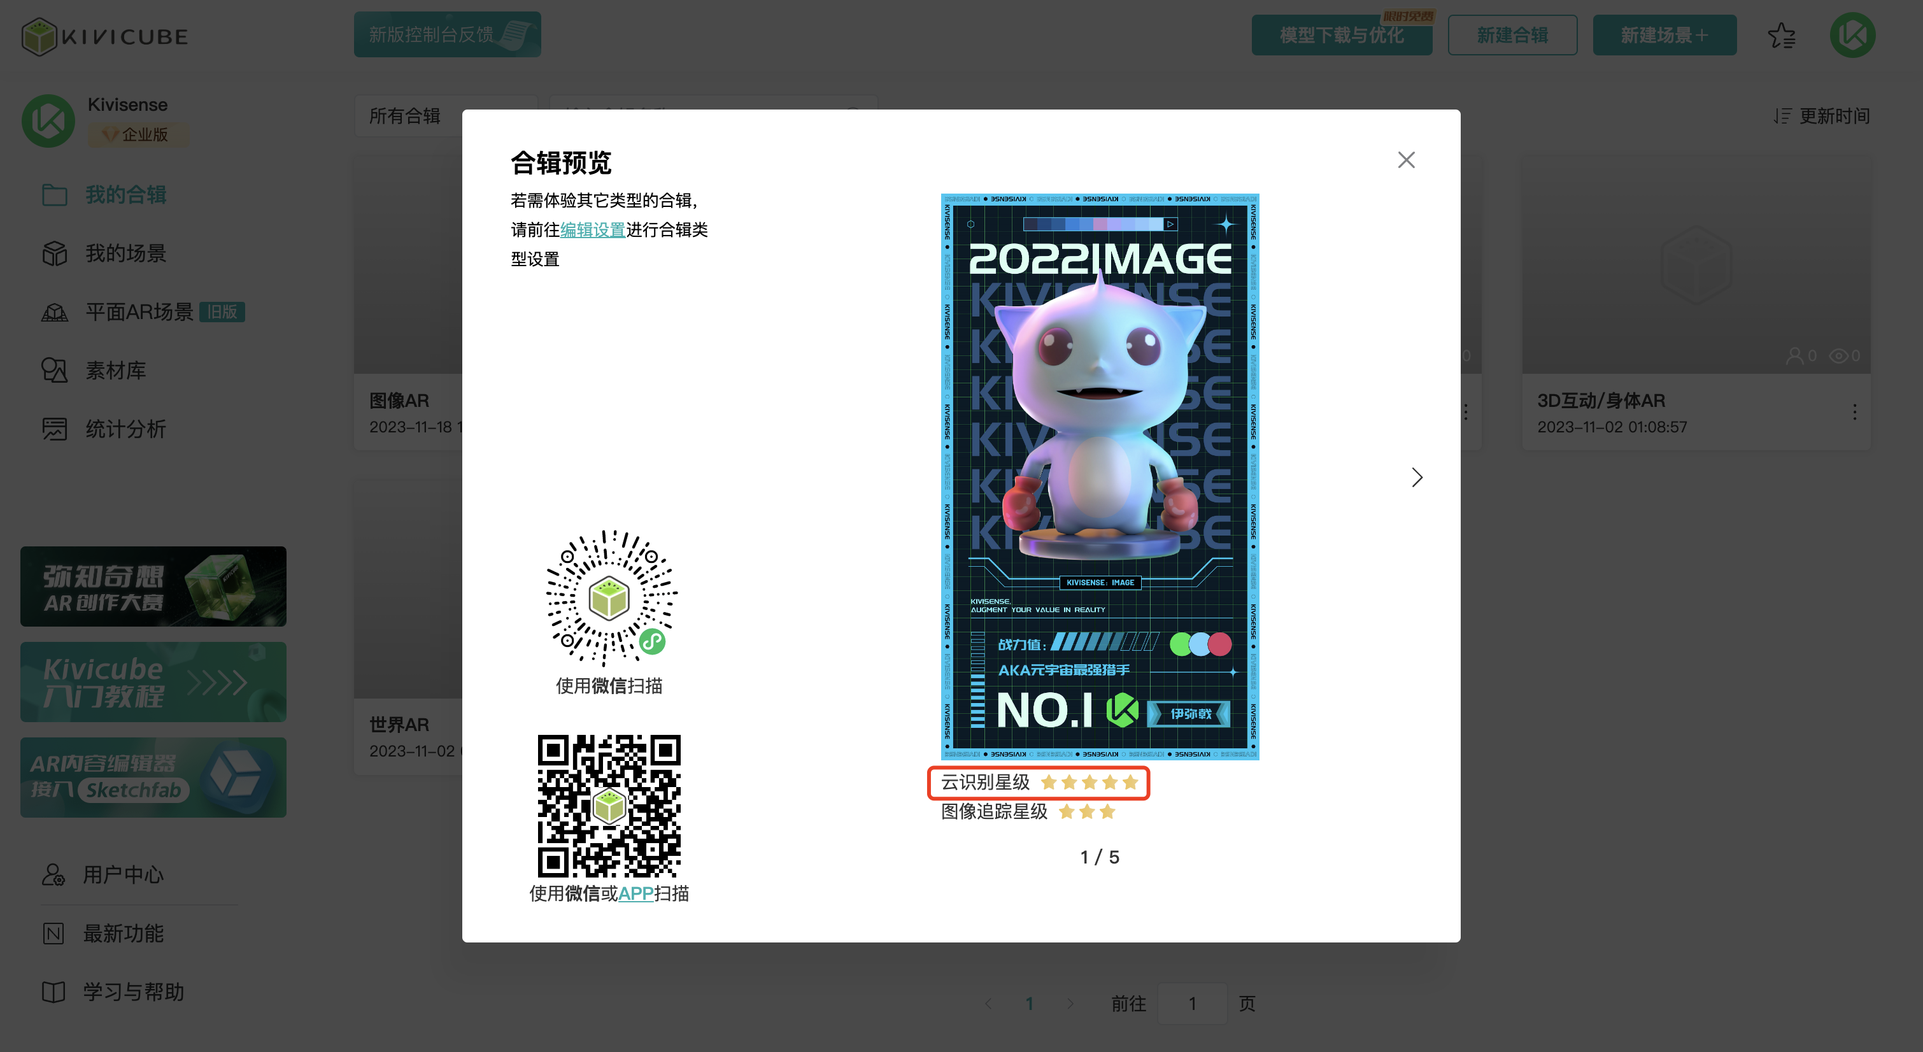Open the user avatar menu top right
The image size is (1923, 1052).
click(1852, 35)
